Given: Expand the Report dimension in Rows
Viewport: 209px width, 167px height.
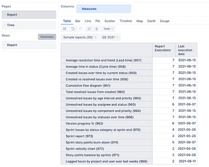Looking at the screenshot, I should pos(29,45).
